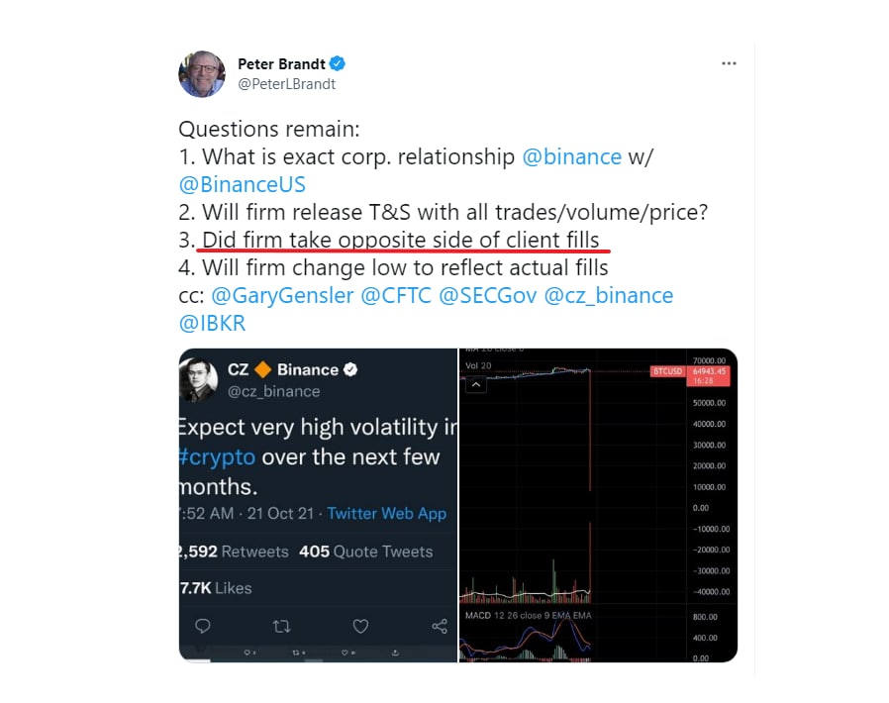Click the Twitter Web App source link
This screenshot has height=703, width=889.
[387, 514]
